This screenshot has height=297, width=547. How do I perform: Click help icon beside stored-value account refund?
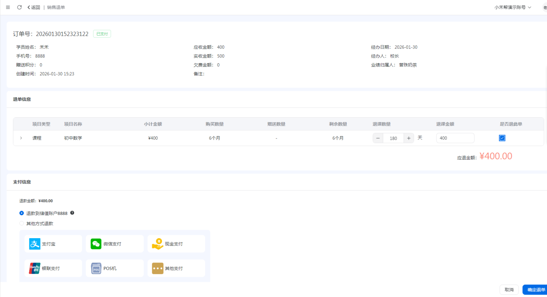coord(72,213)
